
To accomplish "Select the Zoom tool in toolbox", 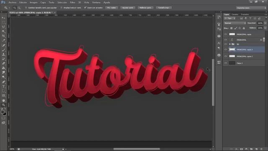I will pos(3,105).
